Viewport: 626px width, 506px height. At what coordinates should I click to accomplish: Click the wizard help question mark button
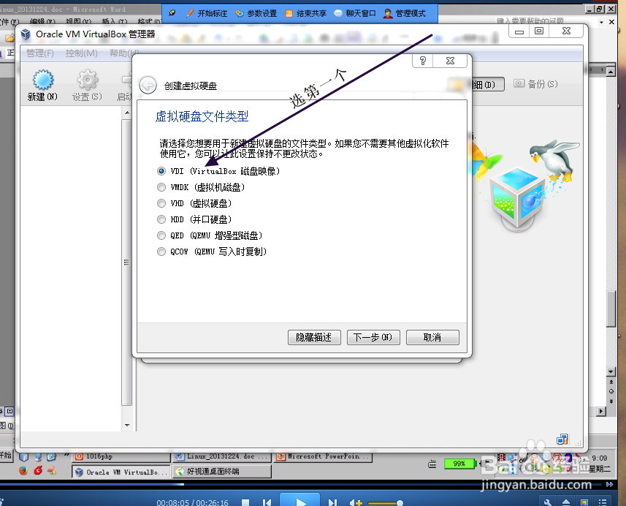pyautogui.click(x=422, y=61)
